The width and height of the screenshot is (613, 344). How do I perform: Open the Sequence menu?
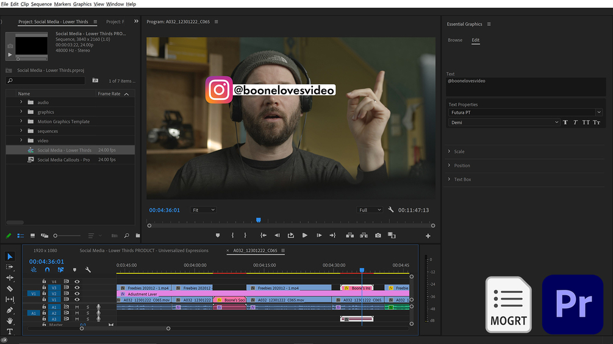tap(41, 4)
